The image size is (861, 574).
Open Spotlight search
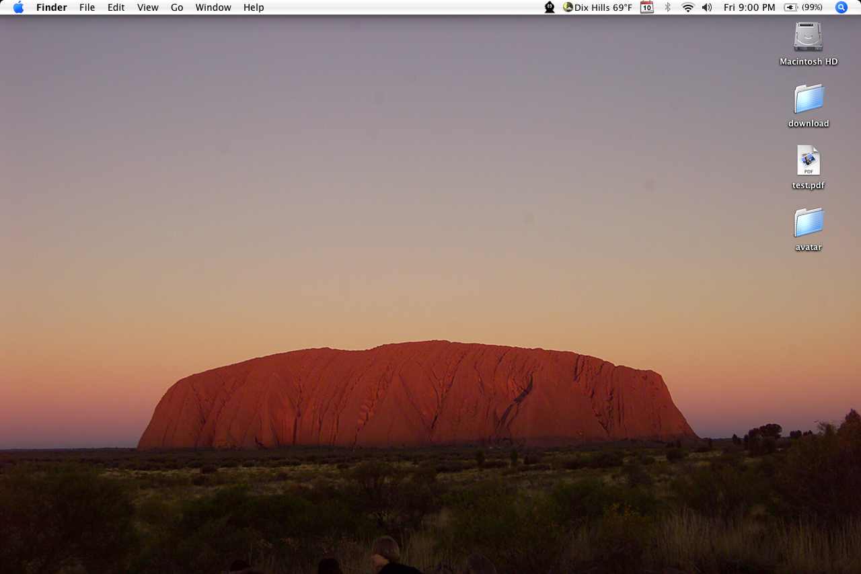[841, 7]
